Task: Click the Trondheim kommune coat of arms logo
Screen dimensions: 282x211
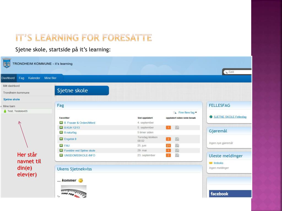Action: coord(7,63)
